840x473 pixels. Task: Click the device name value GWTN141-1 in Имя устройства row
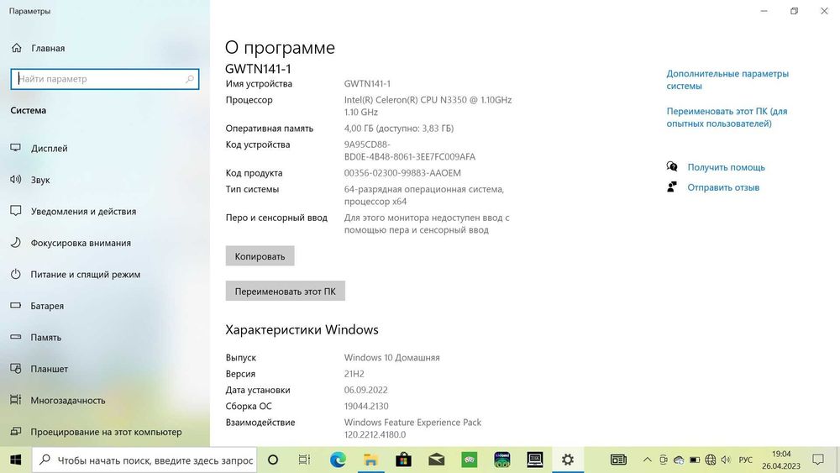[367, 83]
